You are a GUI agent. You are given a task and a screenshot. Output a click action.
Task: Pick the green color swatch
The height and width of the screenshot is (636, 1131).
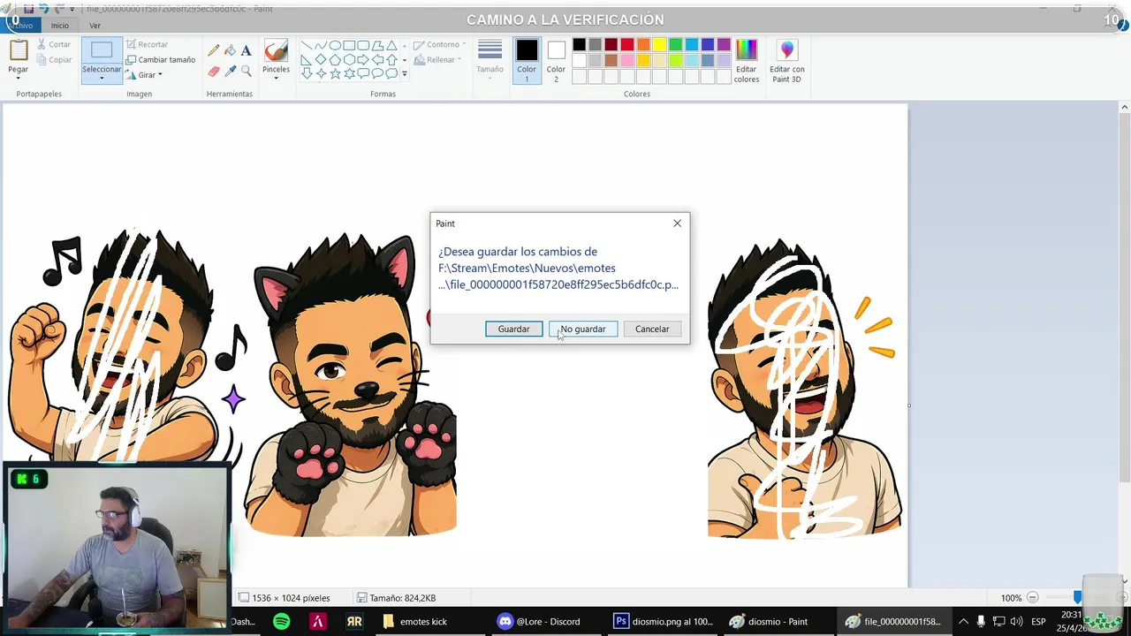coord(676,45)
